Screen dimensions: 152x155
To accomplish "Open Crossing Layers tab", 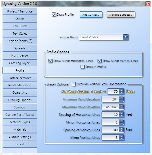I will [20, 63].
